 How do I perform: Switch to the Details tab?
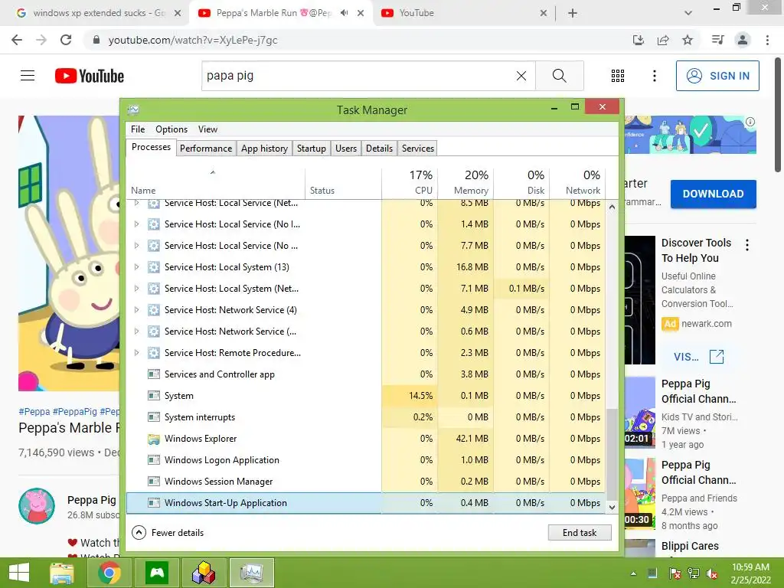(379, 148)
